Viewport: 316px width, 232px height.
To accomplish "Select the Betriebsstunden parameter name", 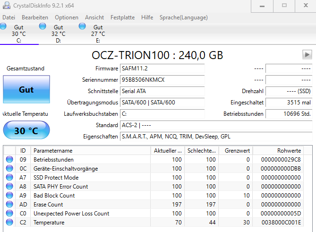I will [x=53, y=160].
